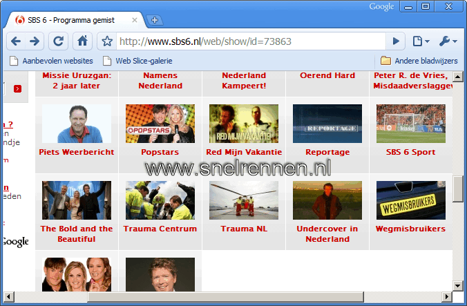Click the Reportage thumbnail image
The image size is (467, 306).
tap(327, 124)
